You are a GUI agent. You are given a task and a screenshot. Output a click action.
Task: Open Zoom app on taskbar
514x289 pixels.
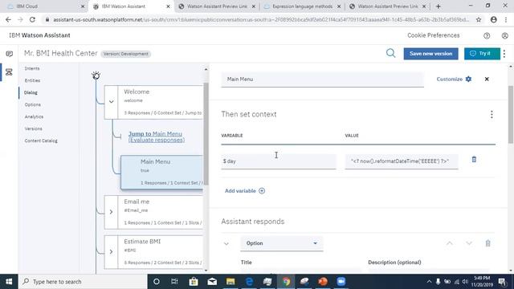point(341,282)
